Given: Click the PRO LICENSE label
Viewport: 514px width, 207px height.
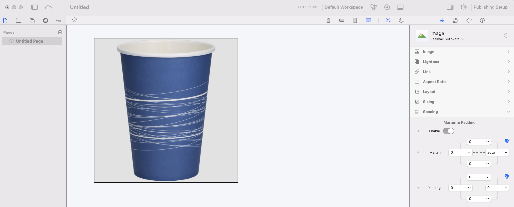Looking at the screenshot, I should (307, 7).
